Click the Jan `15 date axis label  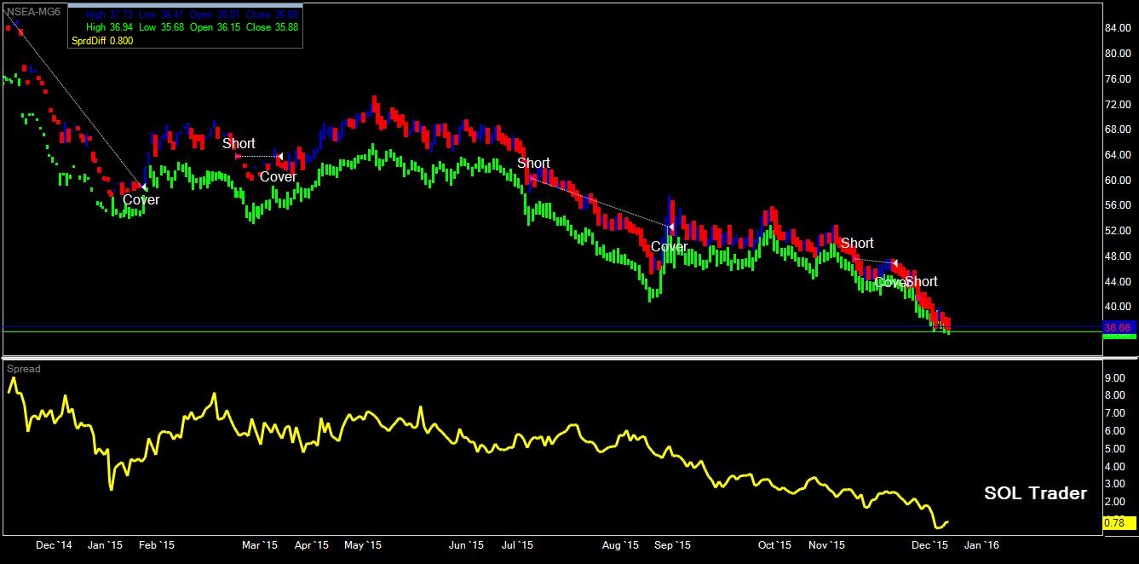click(106, 544)
